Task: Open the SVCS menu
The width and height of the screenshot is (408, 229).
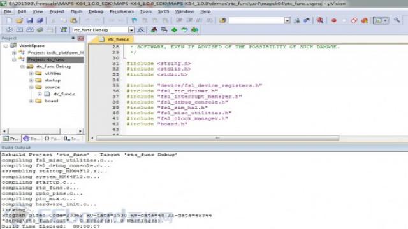Action: coord(163,11)
